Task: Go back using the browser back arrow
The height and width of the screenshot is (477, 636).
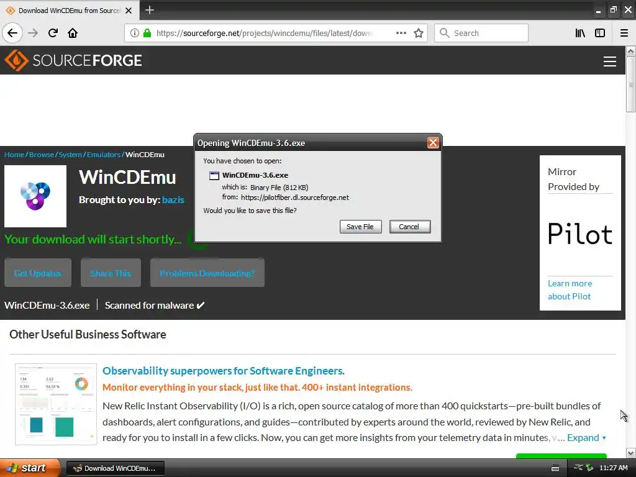Action: tap(12, 33)
